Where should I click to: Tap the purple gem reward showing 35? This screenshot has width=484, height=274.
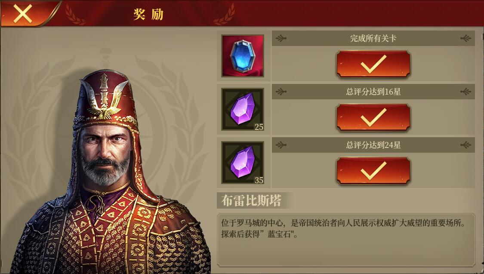coord(243,163)
